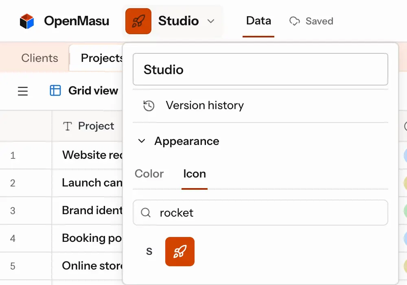Click the Saved status text
Viewport: 407px width, 285px height.
(x=319, y=21)
